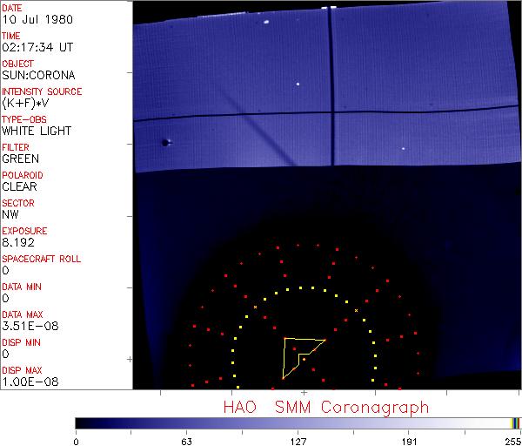522x446 pixels.
Task: Select the WHITE LIGHT observation type
Action: pyautogui.click(x=37, y=132)
